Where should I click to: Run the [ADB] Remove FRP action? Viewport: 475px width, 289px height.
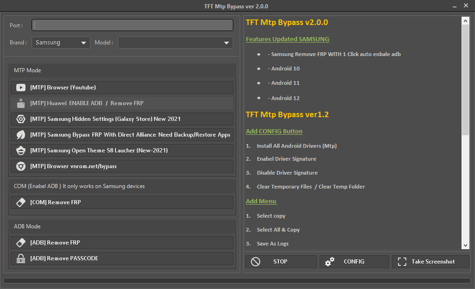pos(121,242)
